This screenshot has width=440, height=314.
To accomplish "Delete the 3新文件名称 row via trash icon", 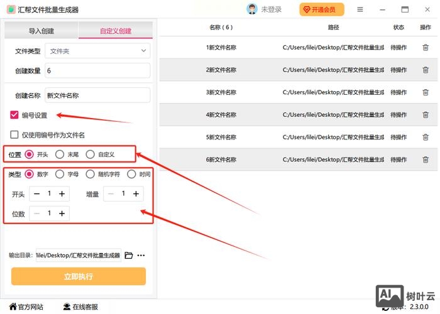I will pyautogui.click(x=425, y=92).
